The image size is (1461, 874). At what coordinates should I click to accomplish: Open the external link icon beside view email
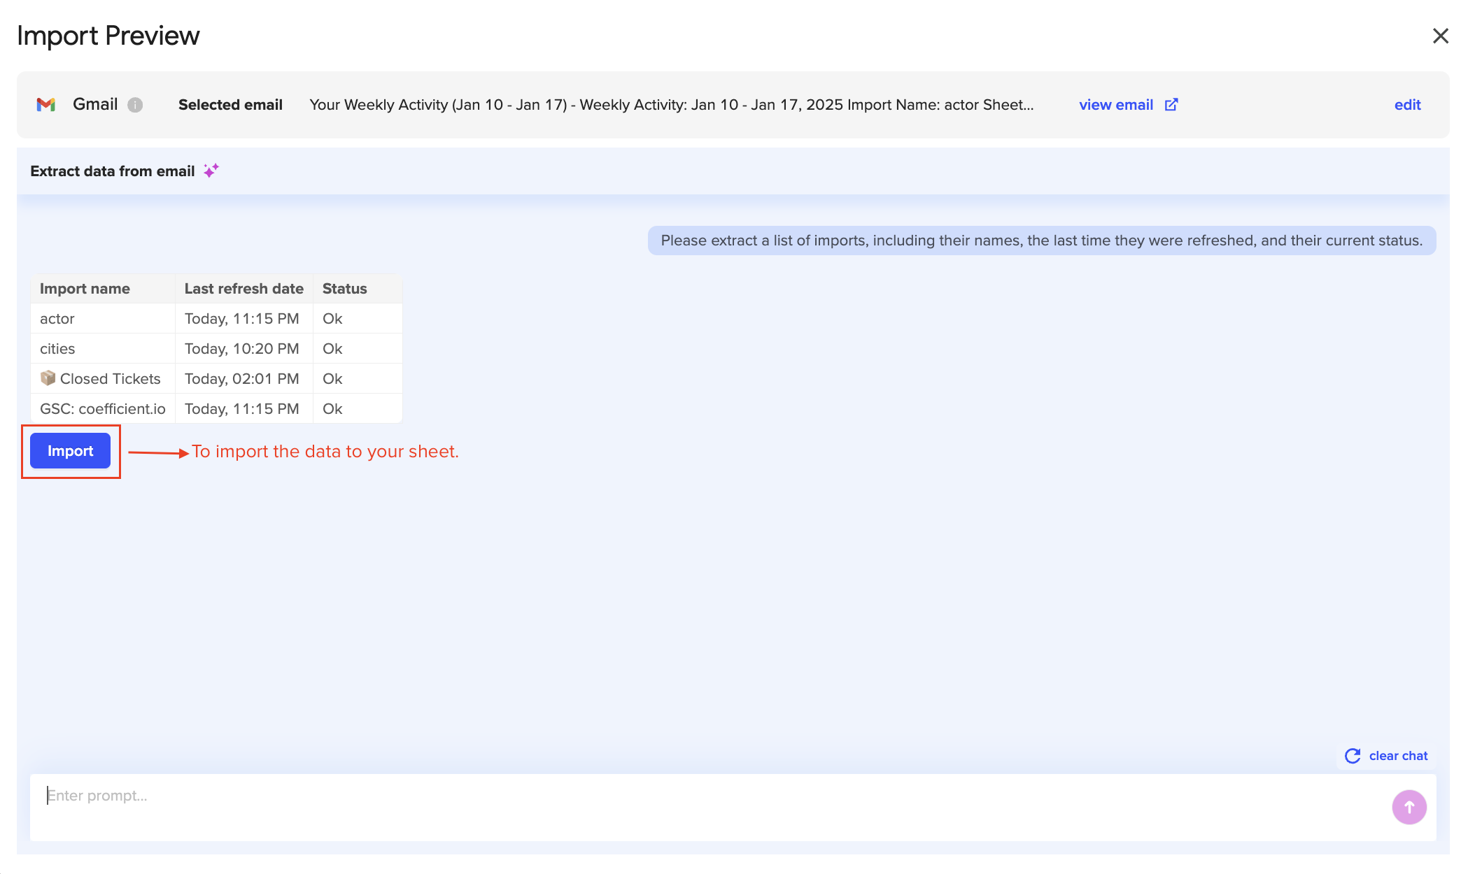[1171, 105]
